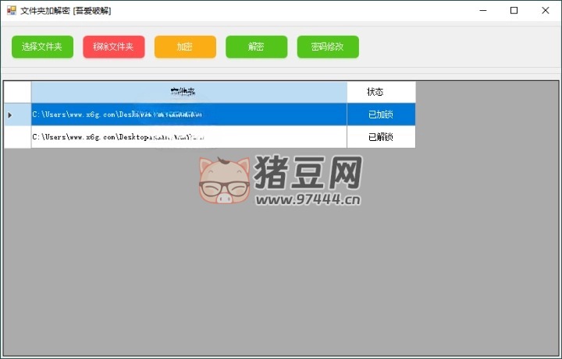Click the red 移除文件夹 button
The image size is (562, 359).
point(114,47)
